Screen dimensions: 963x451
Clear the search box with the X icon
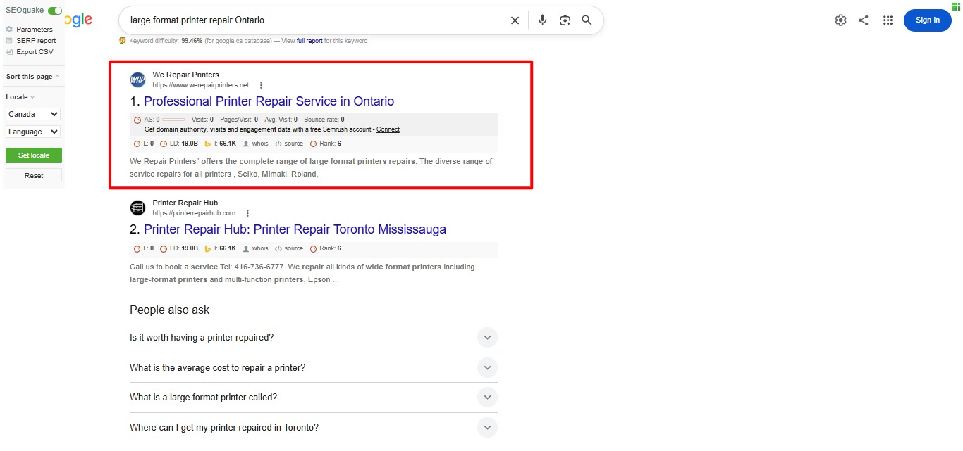[x=515, y=20]
